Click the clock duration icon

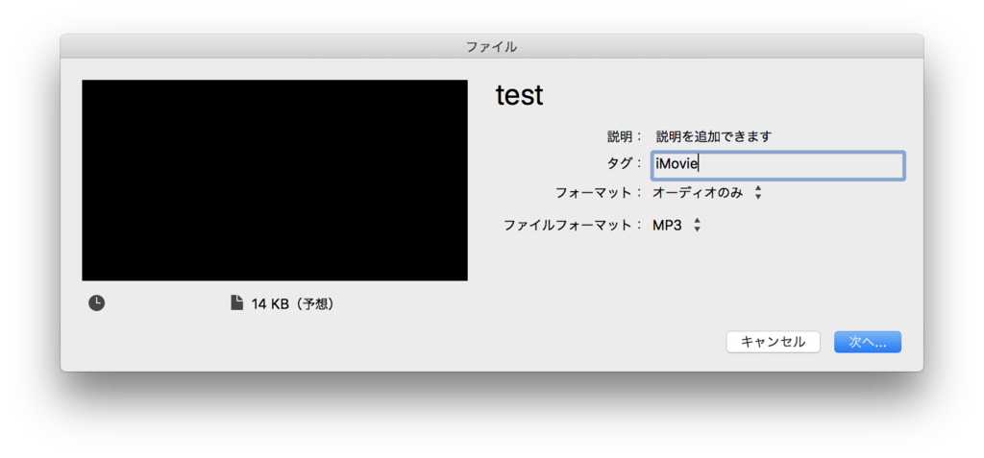(x=97, y=303)
